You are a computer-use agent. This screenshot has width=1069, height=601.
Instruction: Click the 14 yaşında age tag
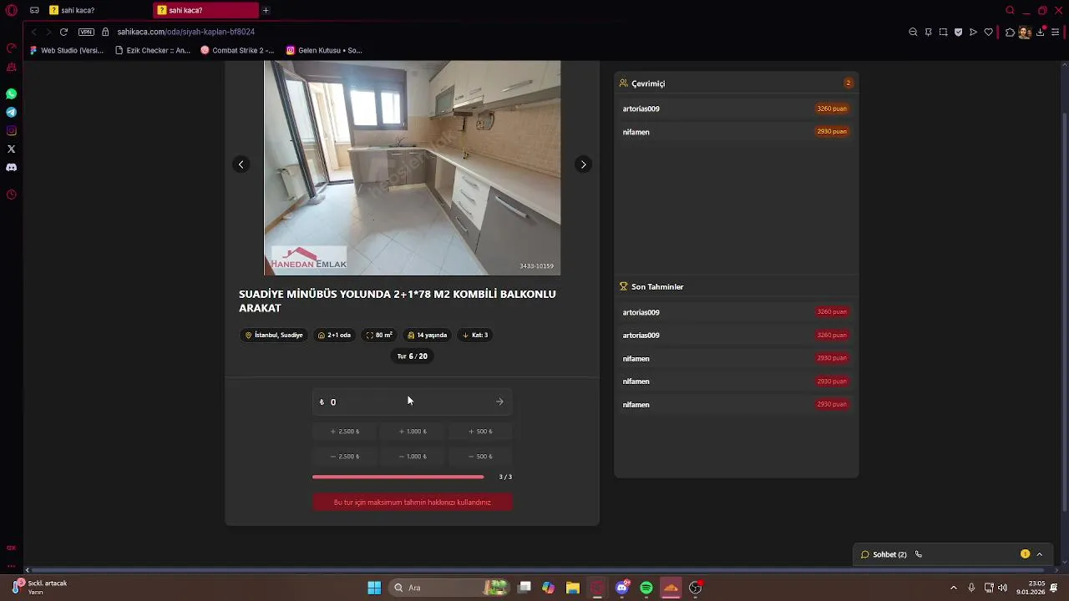(428, 335)
